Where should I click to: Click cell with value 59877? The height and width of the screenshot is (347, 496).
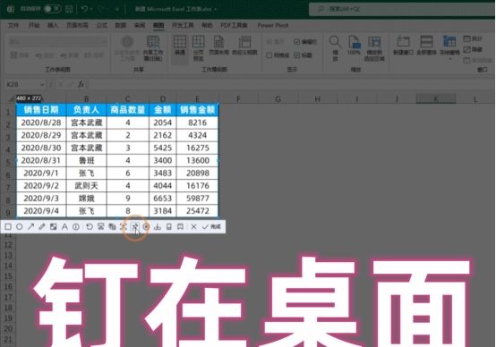click(x=197, y=199)
